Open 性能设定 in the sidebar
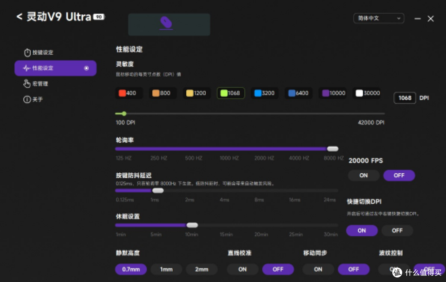This screenshot has height=282, width=446. click(55, 68)
